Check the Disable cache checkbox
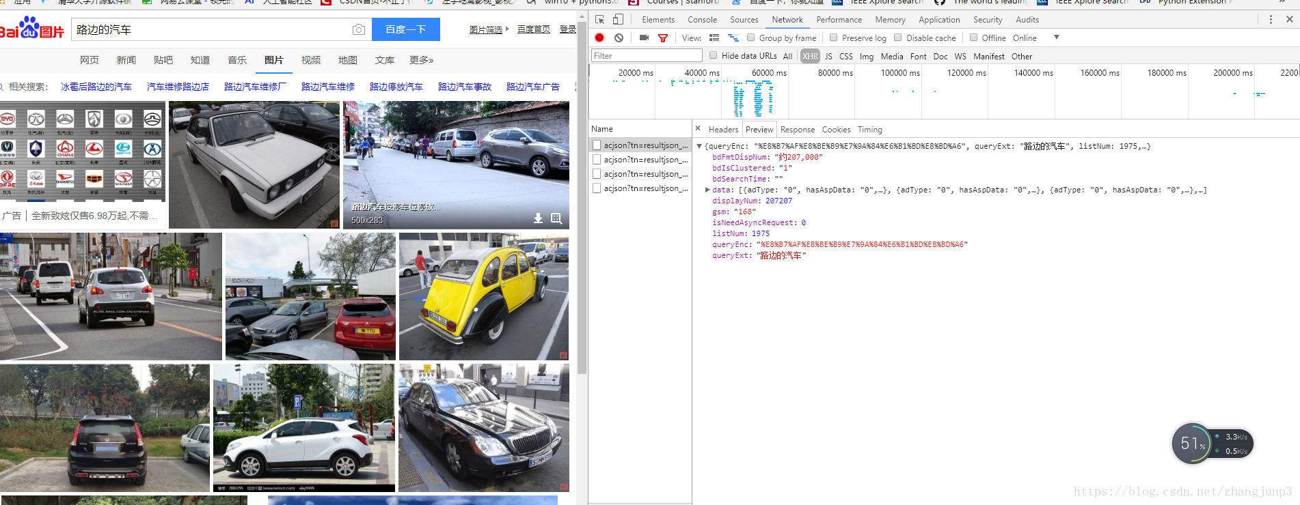 pos(898,38)
